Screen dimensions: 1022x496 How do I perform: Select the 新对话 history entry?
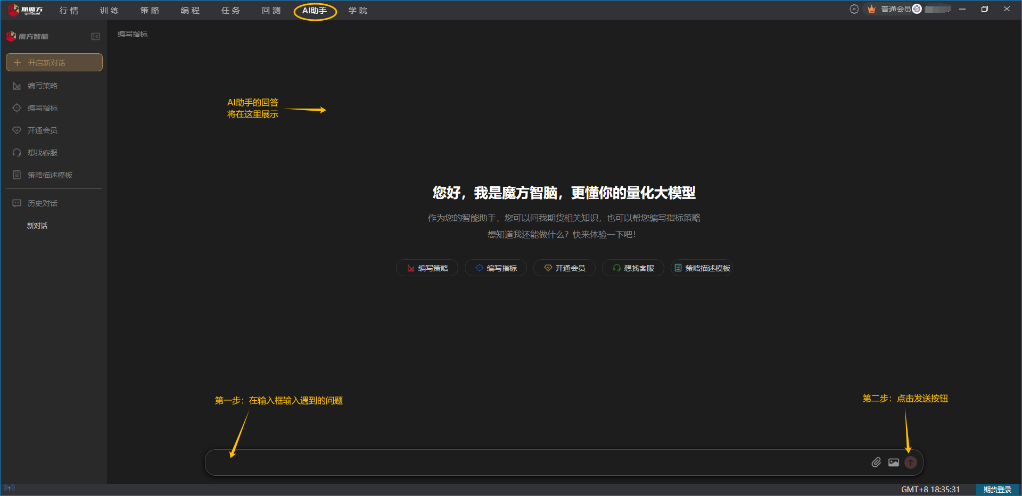[37, 226]
